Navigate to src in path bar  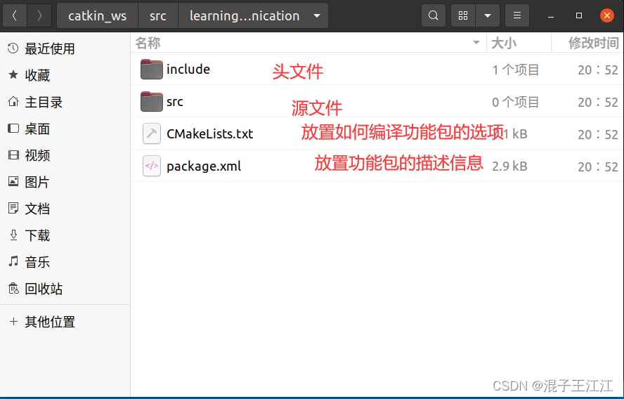click(157, 16)
